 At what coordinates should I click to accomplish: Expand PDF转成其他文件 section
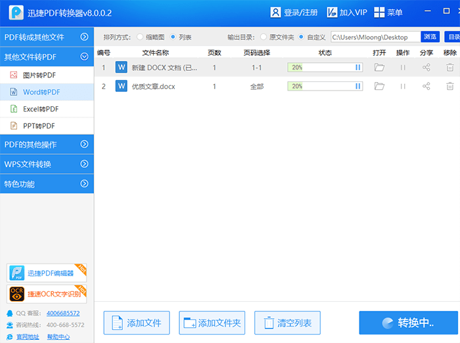pyautogui.click(x=47, y=37)
